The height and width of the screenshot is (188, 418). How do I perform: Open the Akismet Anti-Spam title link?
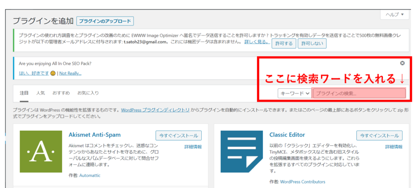[95, 135]
